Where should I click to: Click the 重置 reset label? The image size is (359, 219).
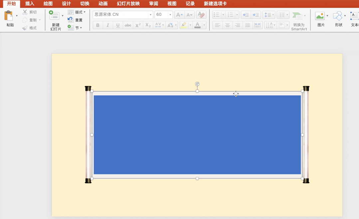(x=79, y=20)
